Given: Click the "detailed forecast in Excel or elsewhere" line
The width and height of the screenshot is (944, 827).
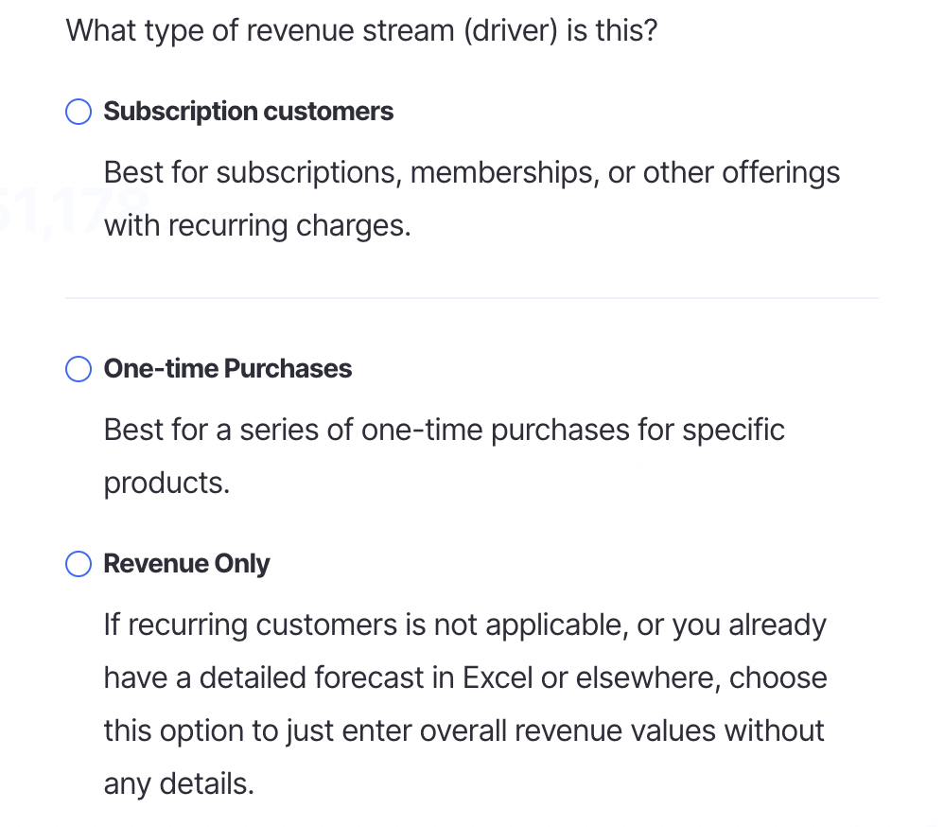Looking at the screenshot, I should pos(464,678).
